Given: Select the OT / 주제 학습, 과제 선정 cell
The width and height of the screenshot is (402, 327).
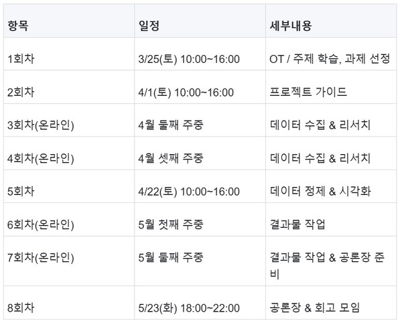Looking at the screenshot, I should 330,59.
